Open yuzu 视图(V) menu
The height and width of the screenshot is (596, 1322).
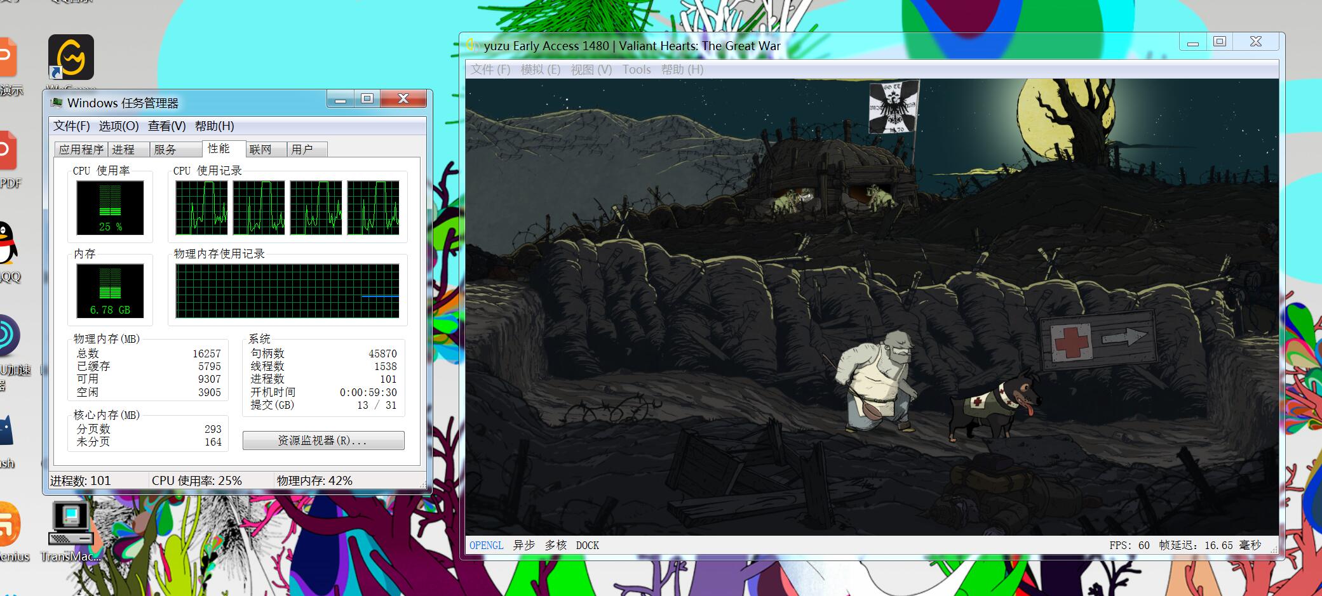click(591, 69)
